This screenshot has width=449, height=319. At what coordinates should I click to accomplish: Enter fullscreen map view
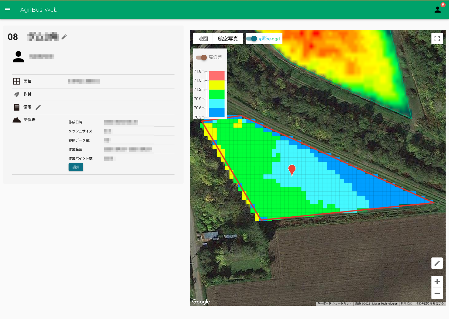pyautogui.click(x=437, y=39)
